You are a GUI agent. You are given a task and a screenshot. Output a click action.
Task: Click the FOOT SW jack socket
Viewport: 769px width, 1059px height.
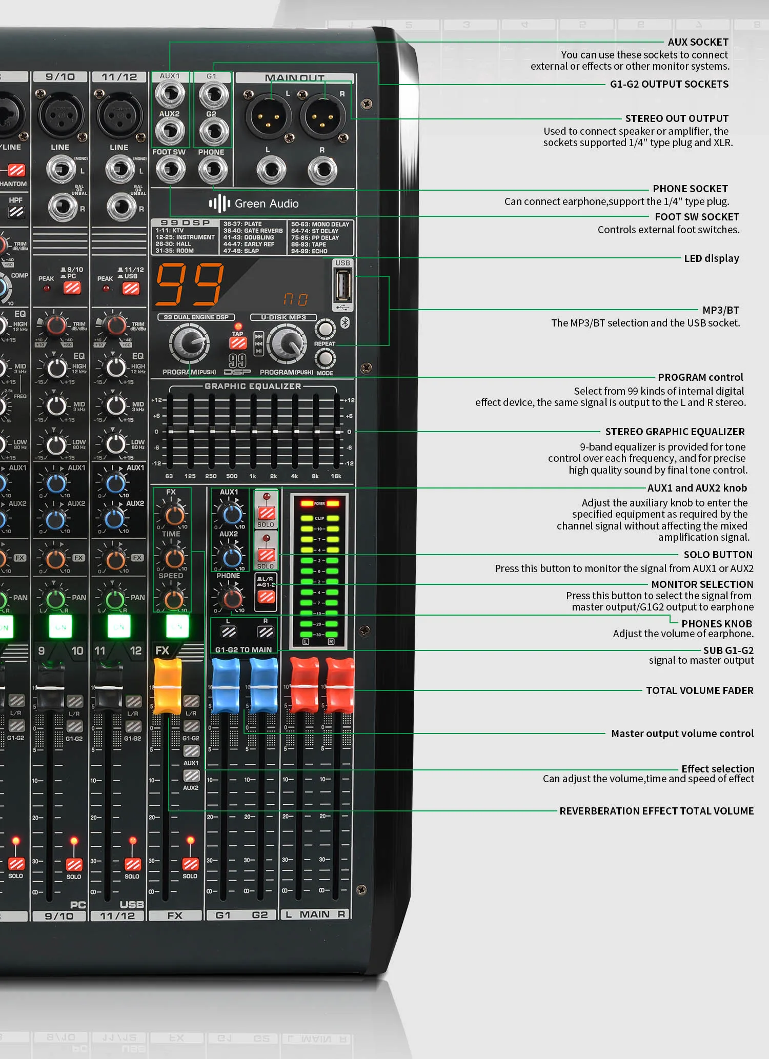coord(170,169)
